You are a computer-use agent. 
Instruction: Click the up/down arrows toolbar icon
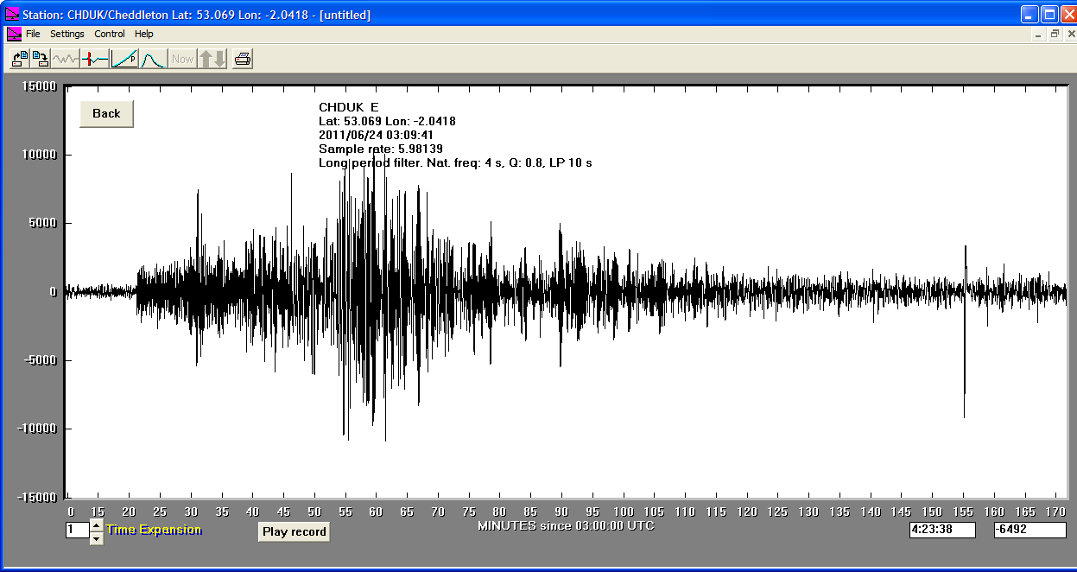point(212,59)
